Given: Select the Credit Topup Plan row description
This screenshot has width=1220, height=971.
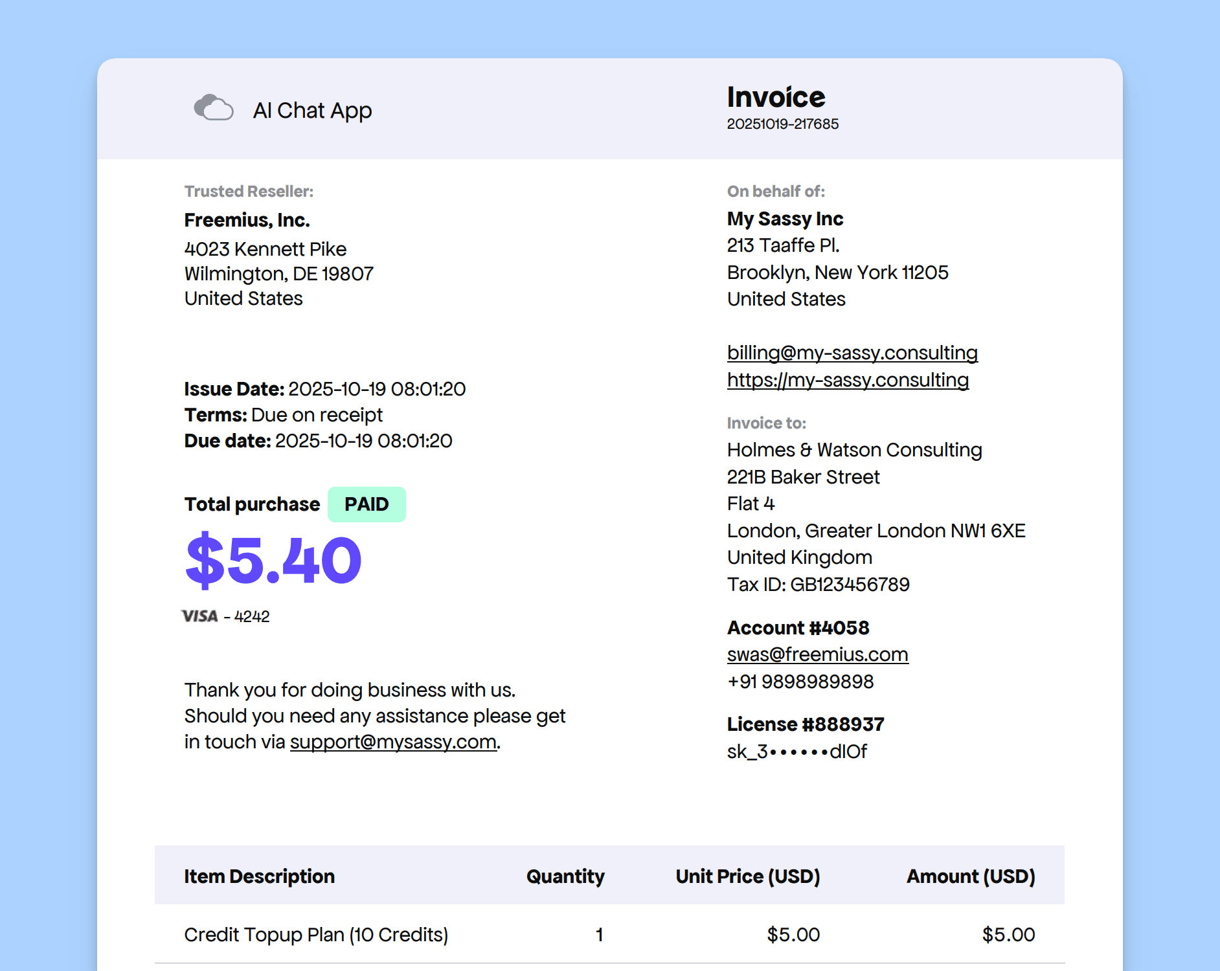Looking at the screenshot, I should point(316,935).
